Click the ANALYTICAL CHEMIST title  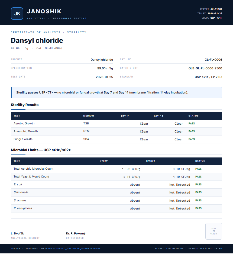pyautogui.click(x=25, y=238)
